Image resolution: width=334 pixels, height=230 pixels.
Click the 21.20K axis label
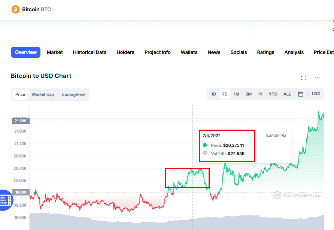click(20, 143)
